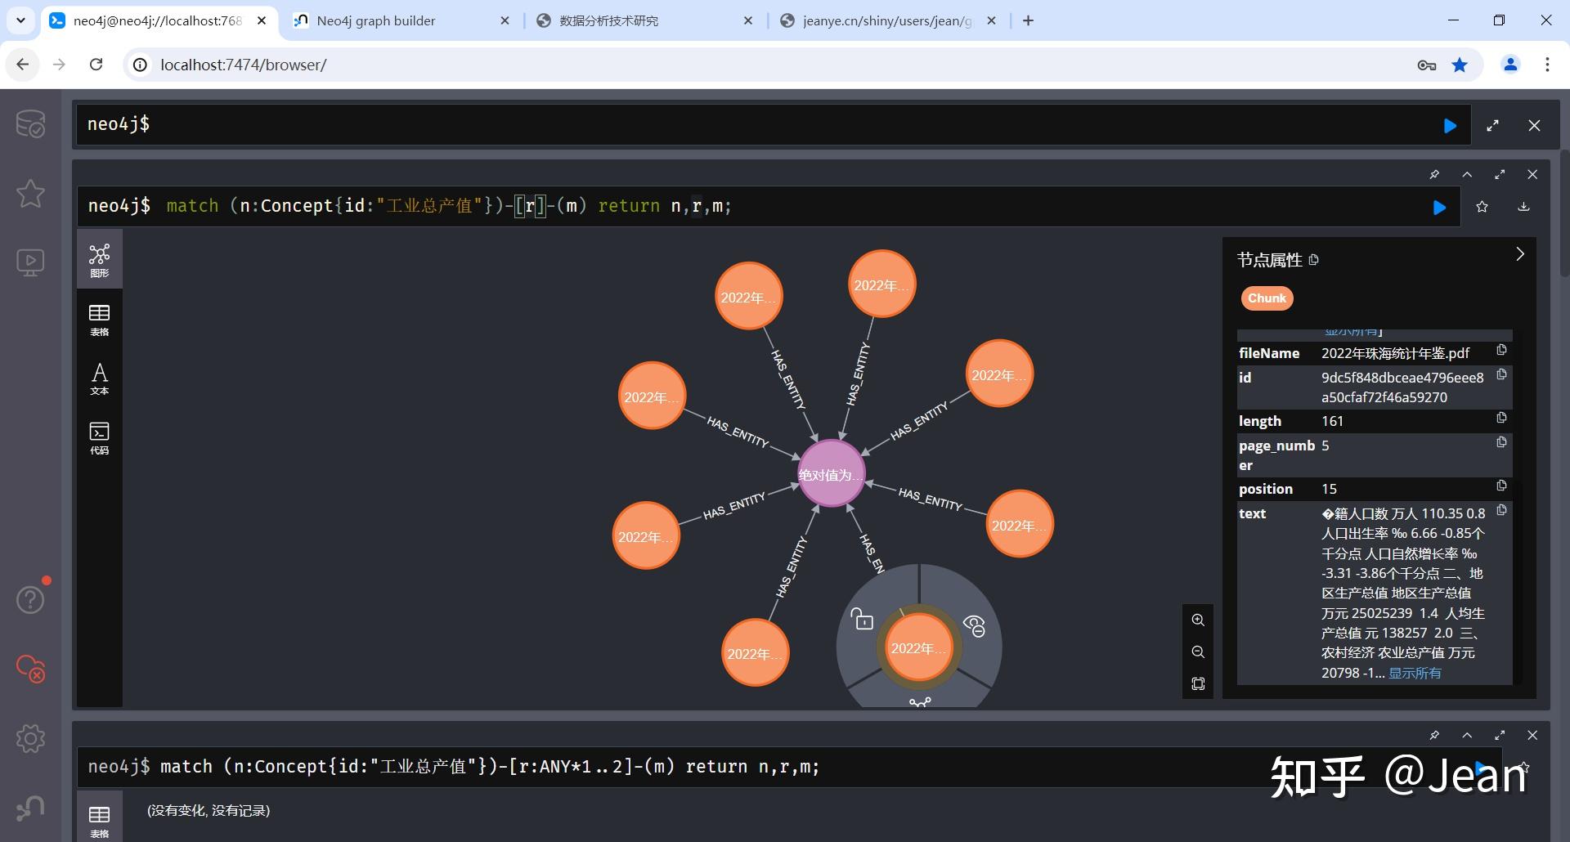Switch to 文本 text view
1570x842 pixels.
[x=99, y=379]
